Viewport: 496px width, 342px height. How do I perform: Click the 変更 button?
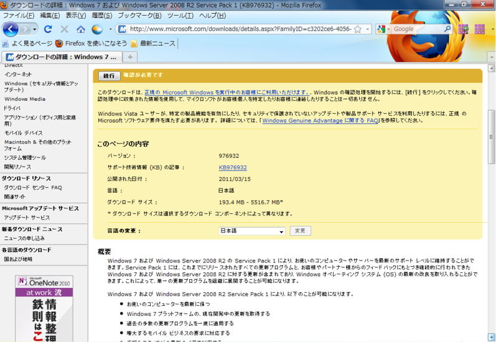tap(300, 231)
